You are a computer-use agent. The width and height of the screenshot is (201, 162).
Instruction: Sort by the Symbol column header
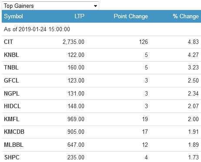(x=13, y=16)
